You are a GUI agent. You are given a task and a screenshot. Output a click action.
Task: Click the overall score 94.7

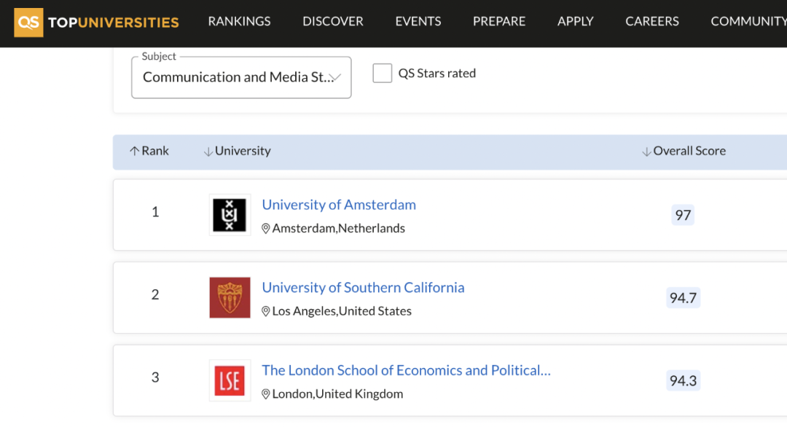[683, 297]
